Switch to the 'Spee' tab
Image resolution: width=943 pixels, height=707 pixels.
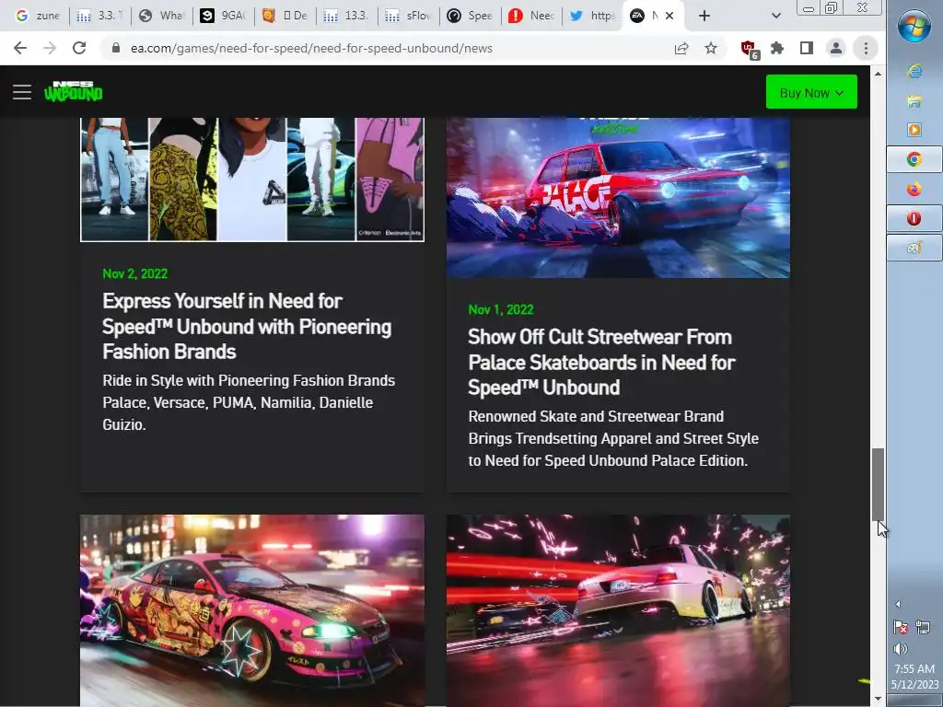471,16
